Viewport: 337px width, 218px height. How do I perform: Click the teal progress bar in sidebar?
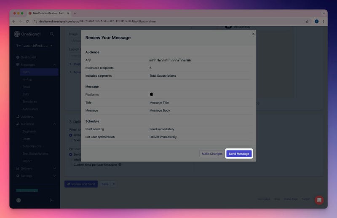pos(27,190)
